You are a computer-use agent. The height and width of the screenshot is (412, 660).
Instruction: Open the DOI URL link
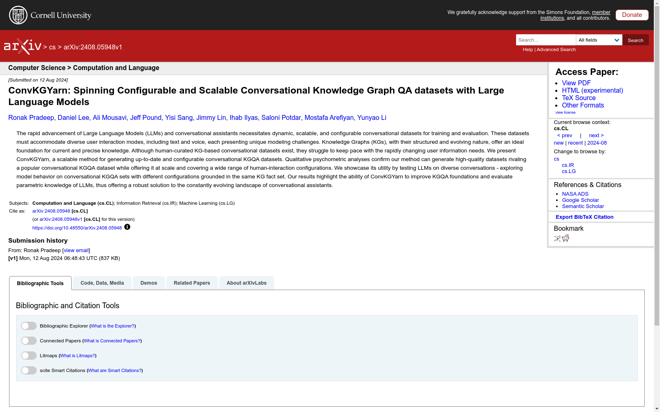pyautogui.click(x=77, y=228)
